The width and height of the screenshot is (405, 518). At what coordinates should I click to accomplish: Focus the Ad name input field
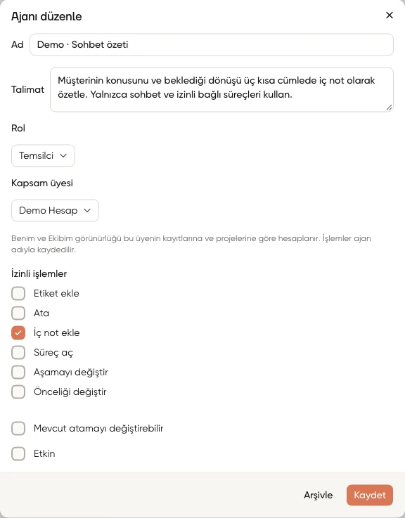tap(212, 44)
